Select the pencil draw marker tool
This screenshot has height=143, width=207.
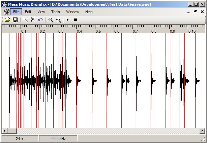click(25, 20)
